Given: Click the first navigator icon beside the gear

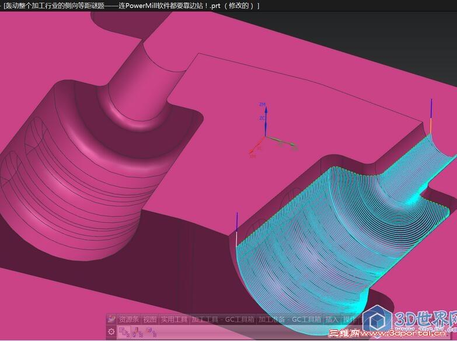Looking at the screenshot, I should pyautogui.click(x=124, y=332).
